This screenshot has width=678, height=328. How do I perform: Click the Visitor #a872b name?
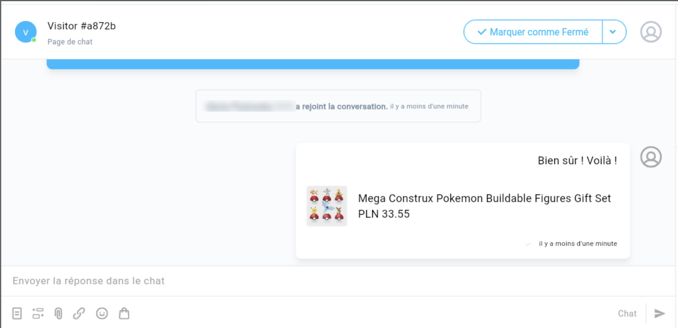(81, 26)
